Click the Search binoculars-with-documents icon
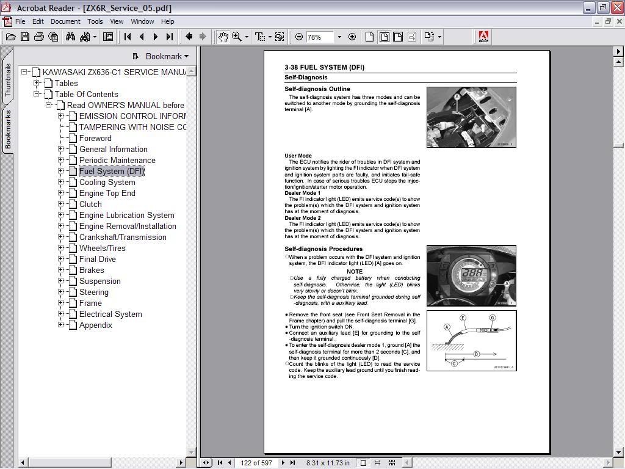This screenshot has width=625, height=469. pyautogui.click(x=84, y=37)
